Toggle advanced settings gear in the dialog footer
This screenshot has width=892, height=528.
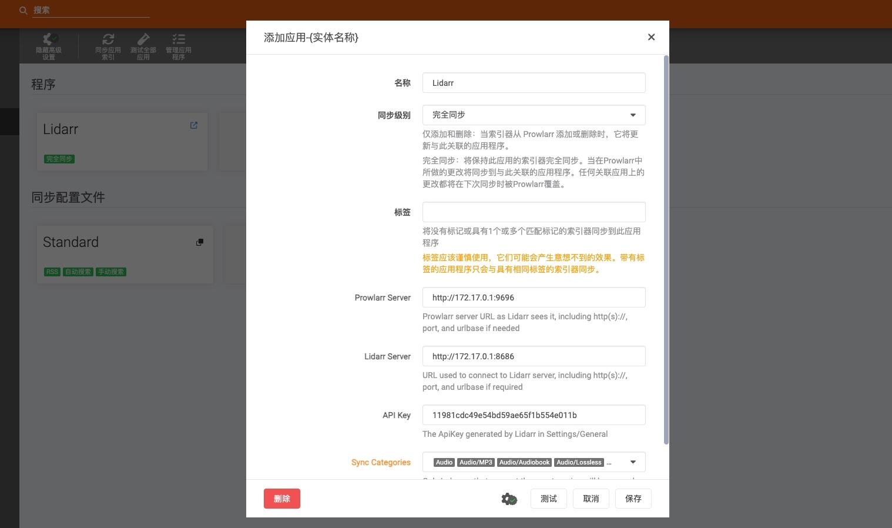click(x=509, y=498)
